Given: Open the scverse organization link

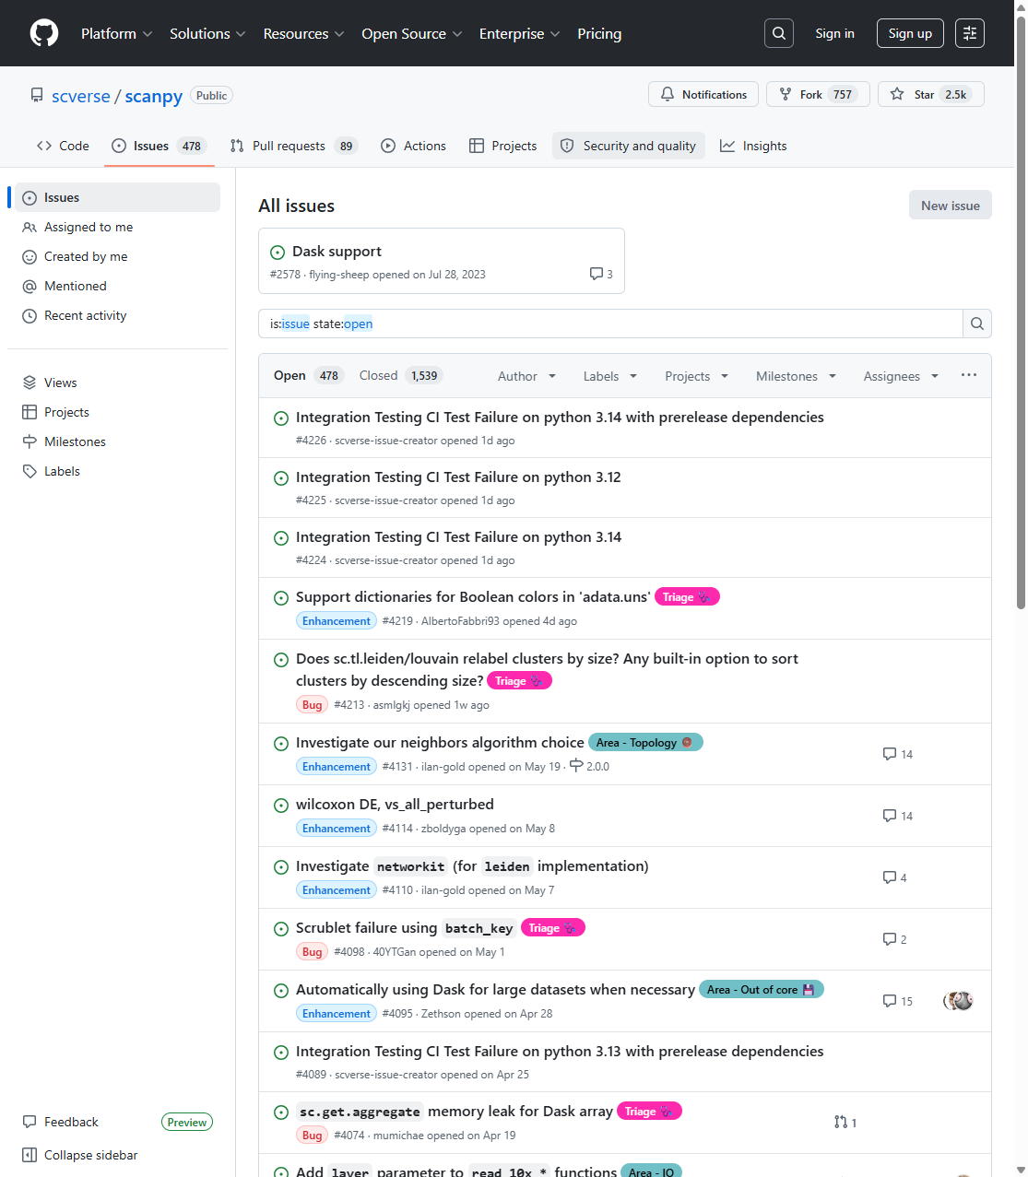Looking at the screenshot, I should (81, 97).
